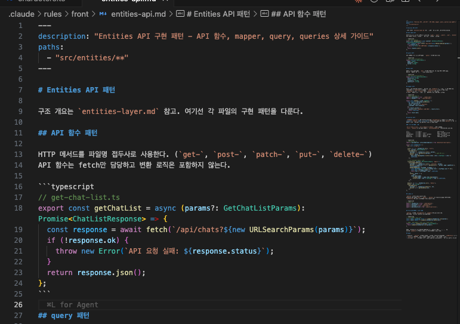Viewport: 460px width, 324px height.
Task: Select line number 26 in the gutter
Action: [18, 305]
